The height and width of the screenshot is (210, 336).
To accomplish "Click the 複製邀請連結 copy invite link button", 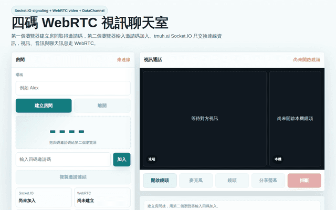I will tap(73, 177).
